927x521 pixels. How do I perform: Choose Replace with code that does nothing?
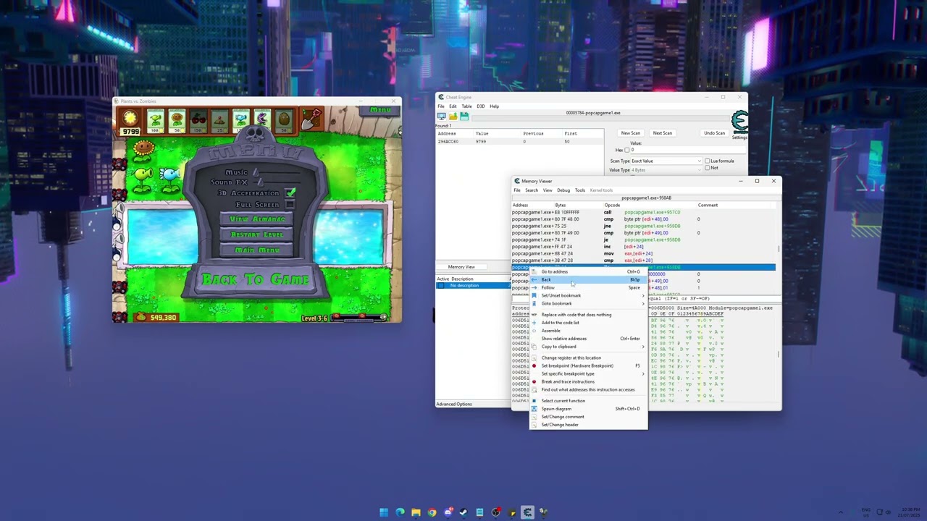(x=588, y=315)
